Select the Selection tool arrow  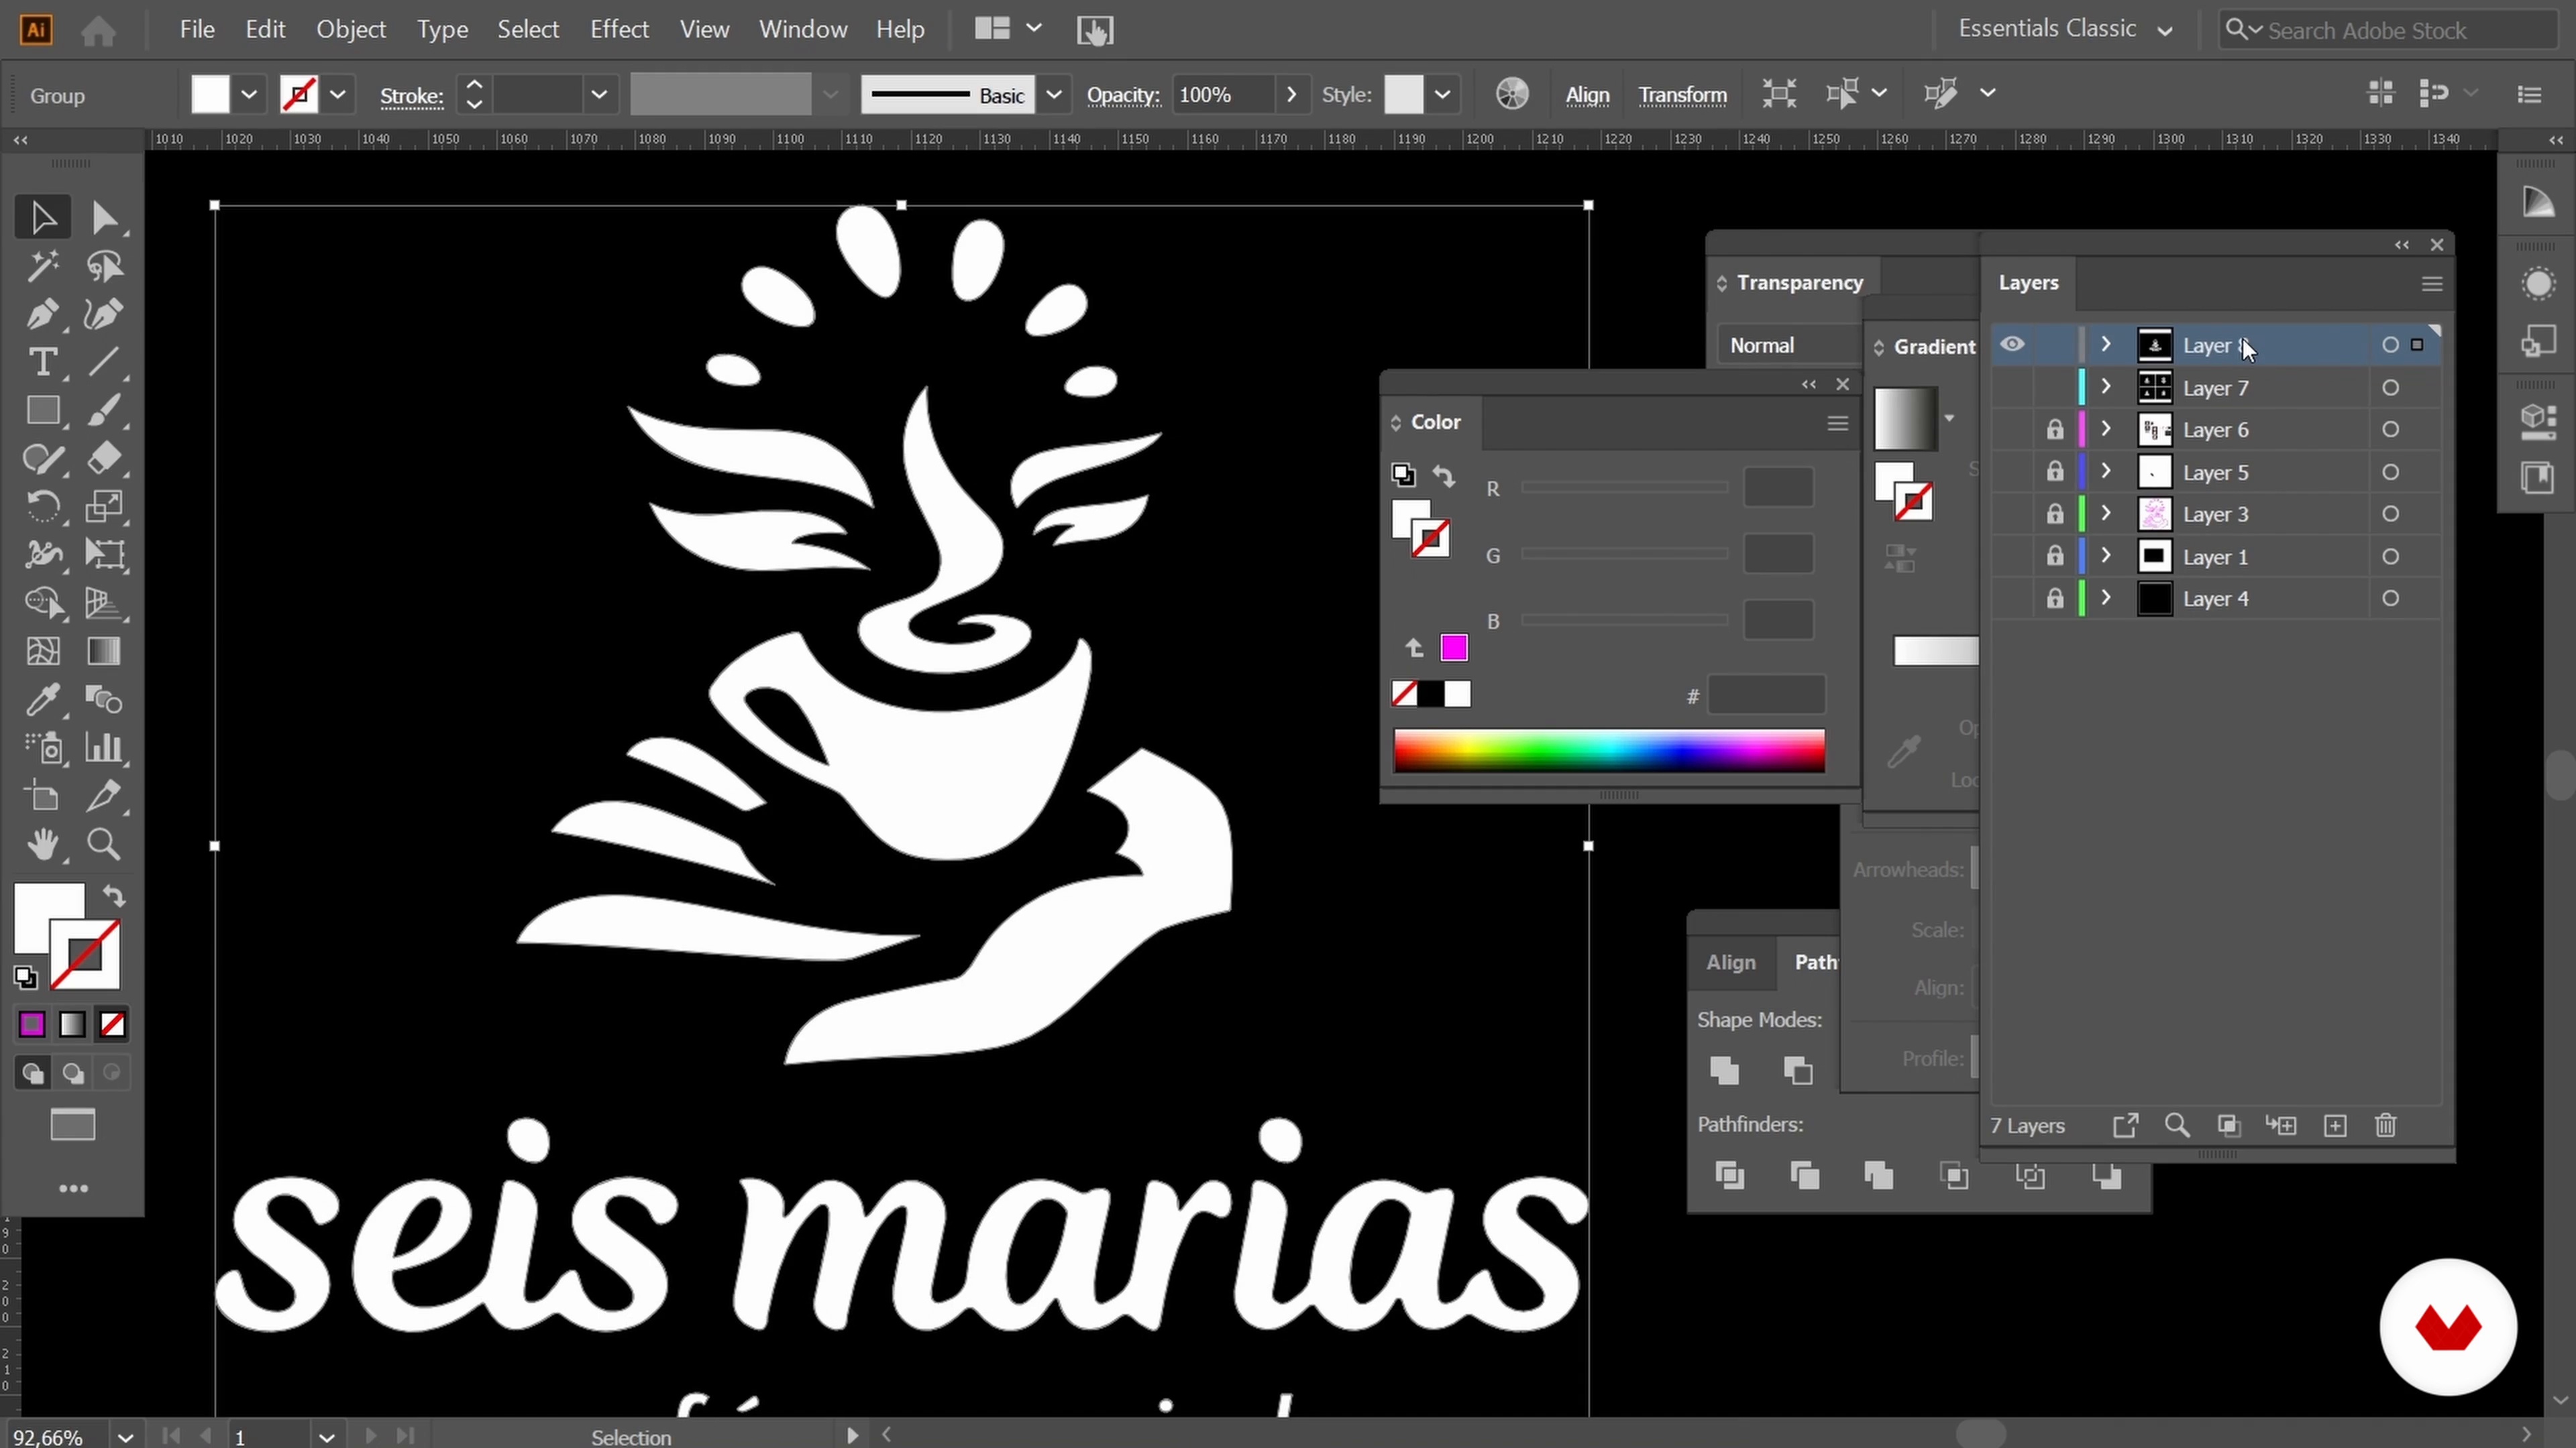pyautogui.click(x=42, y=218)
